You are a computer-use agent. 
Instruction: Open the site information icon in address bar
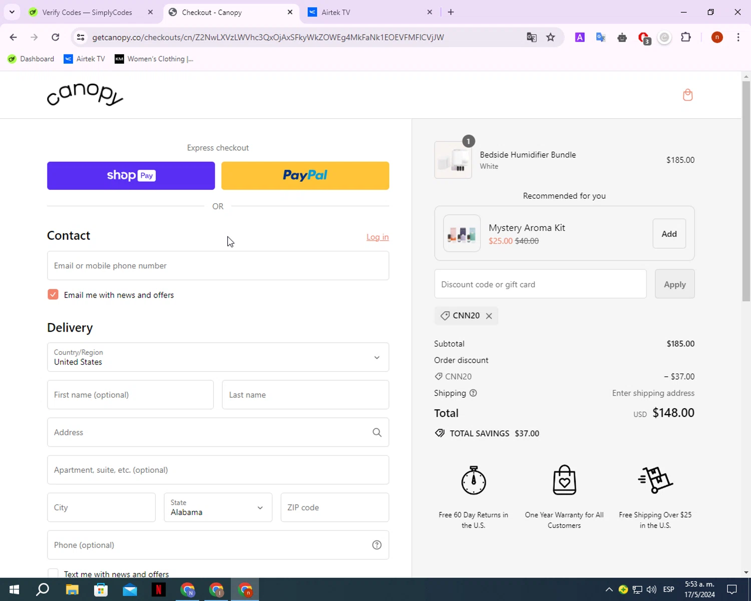pyautogui.click(x=81, y=37)
